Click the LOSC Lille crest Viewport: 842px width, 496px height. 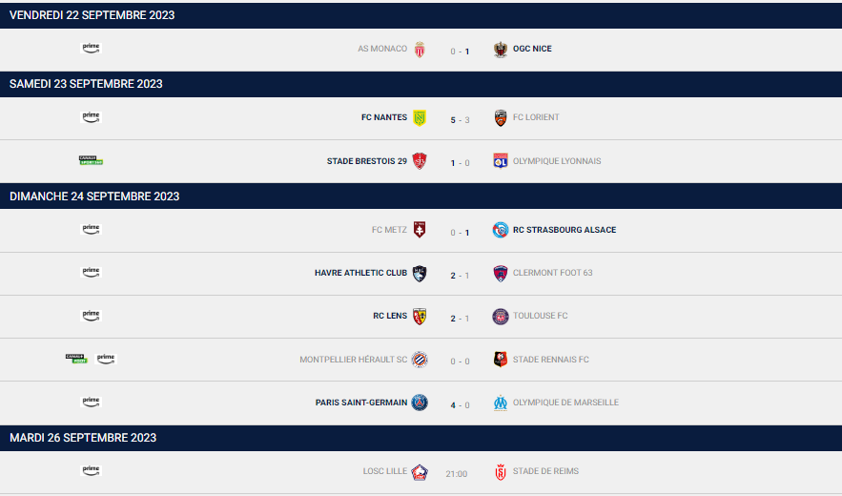click(420, 472)
